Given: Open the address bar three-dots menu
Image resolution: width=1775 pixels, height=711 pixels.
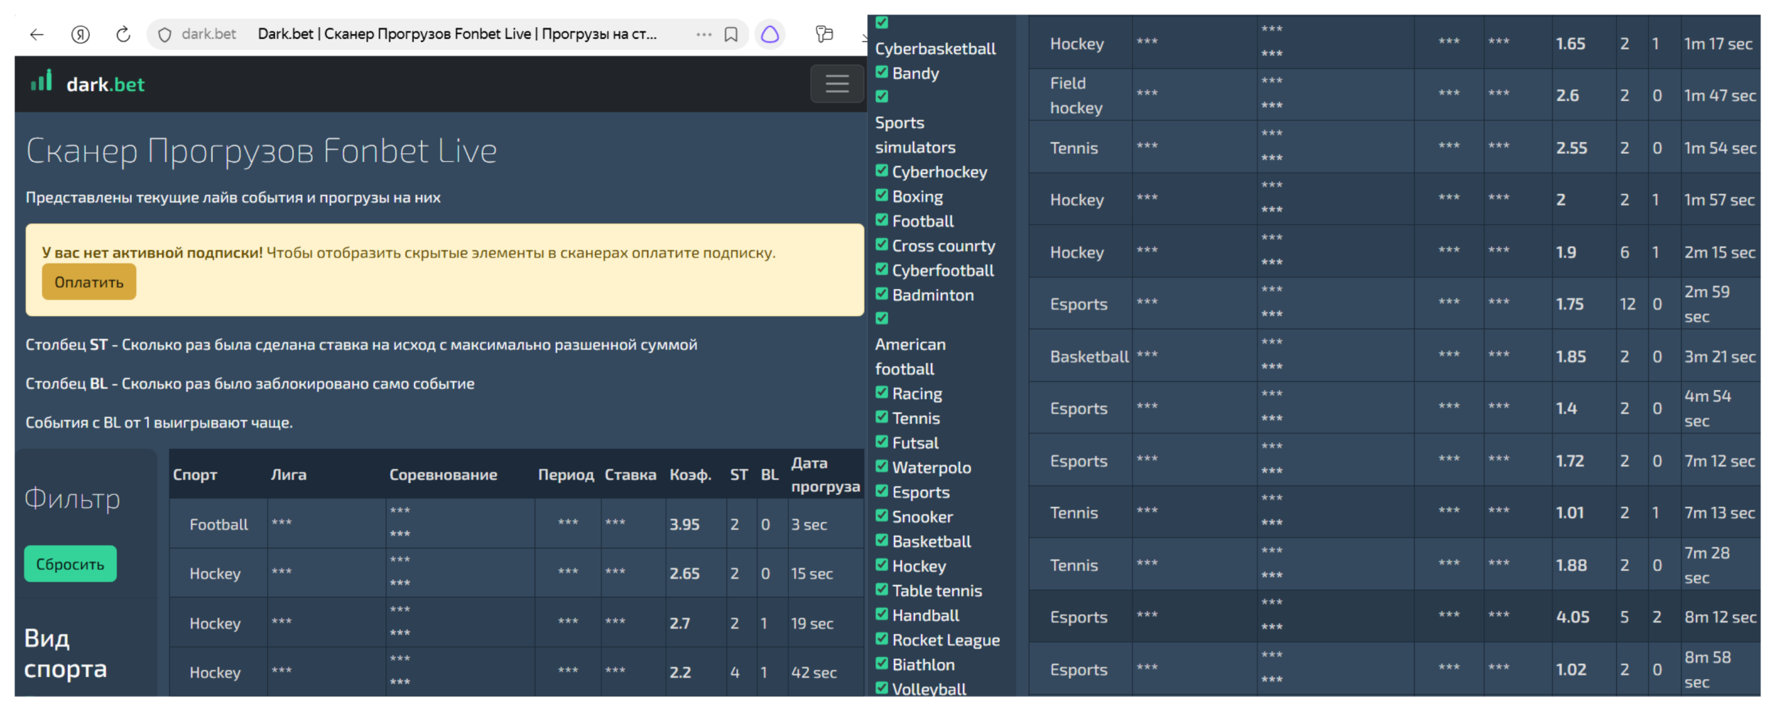Looking at the screenshot, I should tap(704, 34).
